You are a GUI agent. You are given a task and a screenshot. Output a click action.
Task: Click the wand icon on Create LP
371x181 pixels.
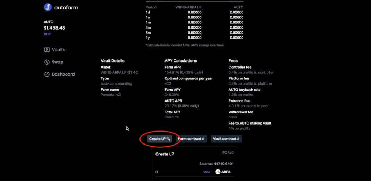168,138
